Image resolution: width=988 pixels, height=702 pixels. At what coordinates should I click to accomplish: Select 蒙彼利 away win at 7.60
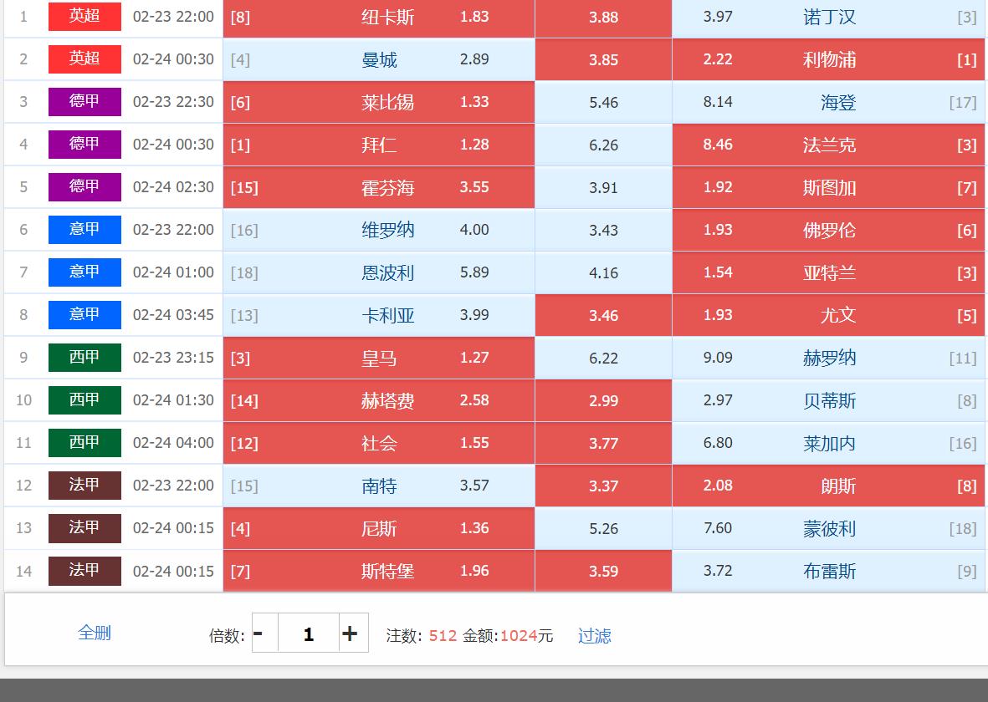pyautogui.click(x=828, y=528)
